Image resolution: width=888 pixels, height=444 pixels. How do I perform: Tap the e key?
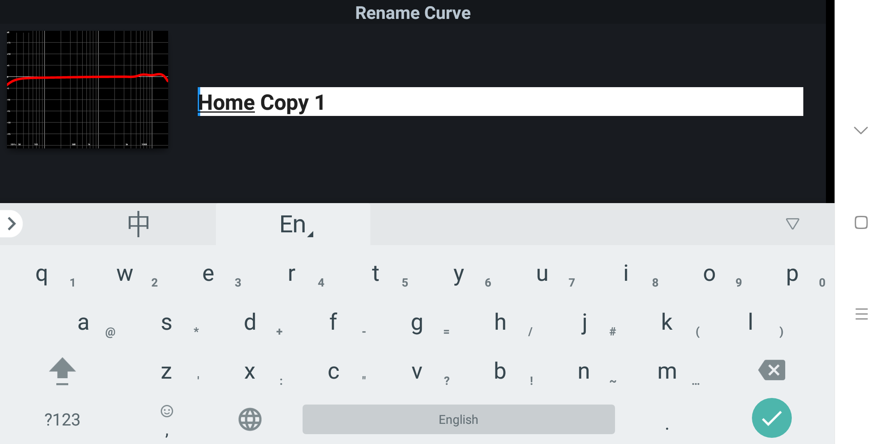tap(208, 274)
